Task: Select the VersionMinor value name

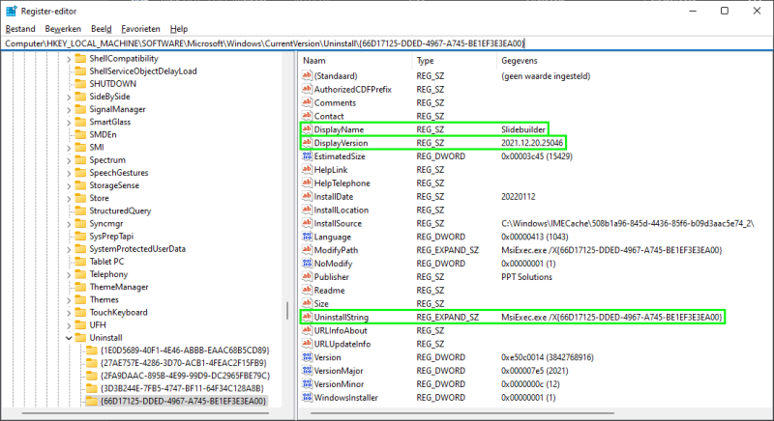Action: 339,384
